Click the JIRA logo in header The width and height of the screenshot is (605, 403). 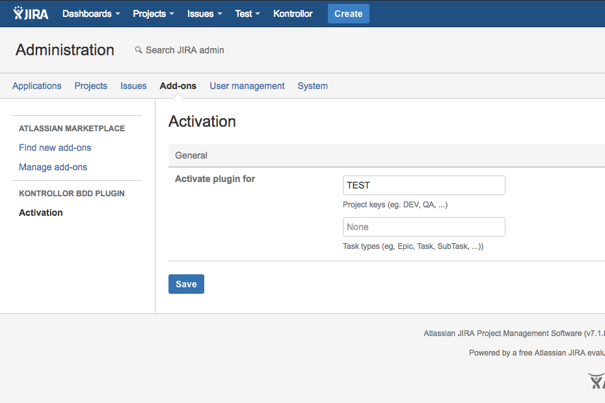(31, 14)
